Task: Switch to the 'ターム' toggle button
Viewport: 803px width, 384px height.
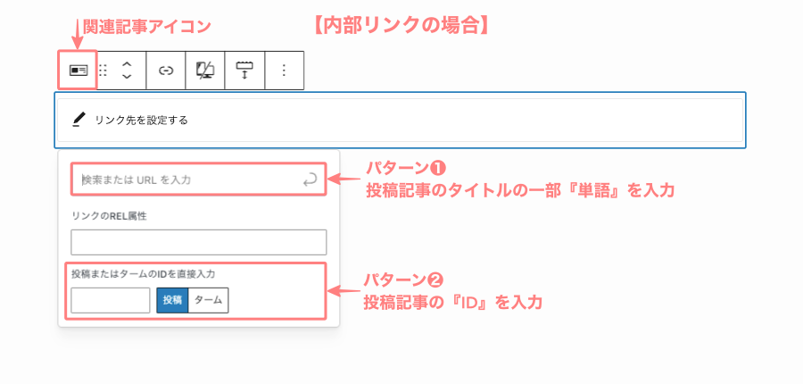Action: tap(209, 300)
